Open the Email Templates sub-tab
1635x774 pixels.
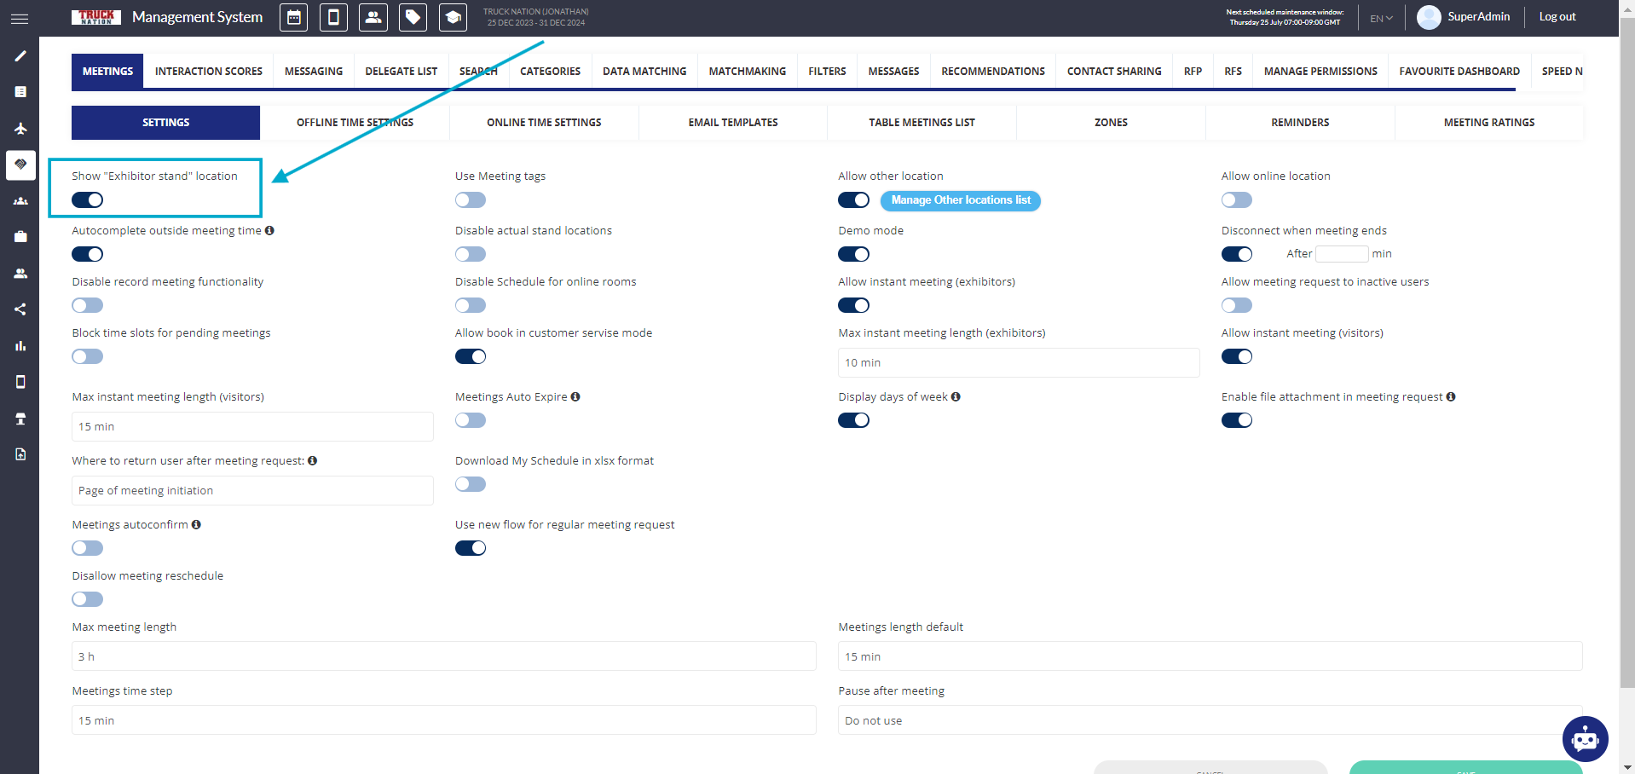[732, 123]
